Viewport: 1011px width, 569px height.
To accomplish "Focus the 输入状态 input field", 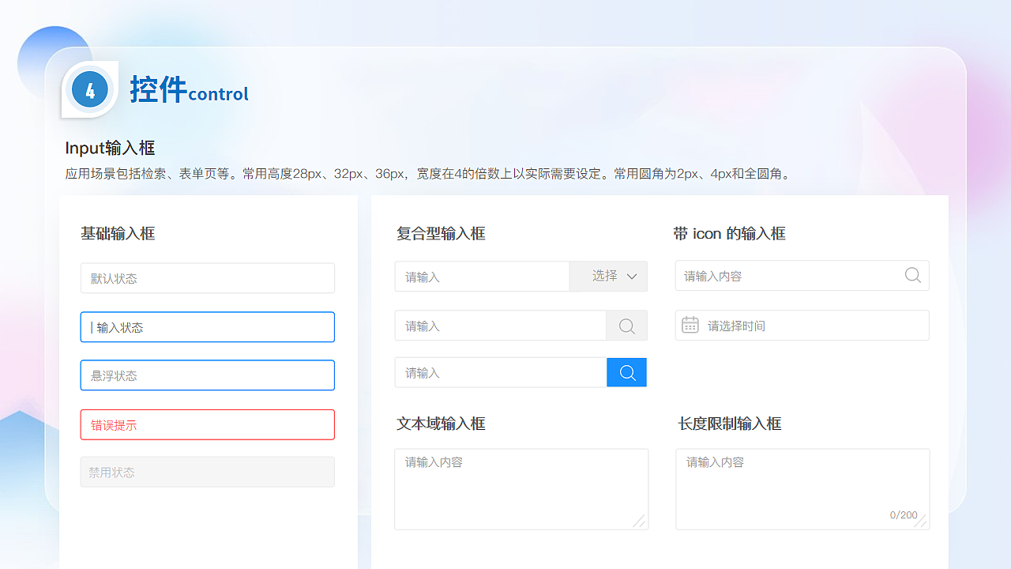I will [208, 327].
